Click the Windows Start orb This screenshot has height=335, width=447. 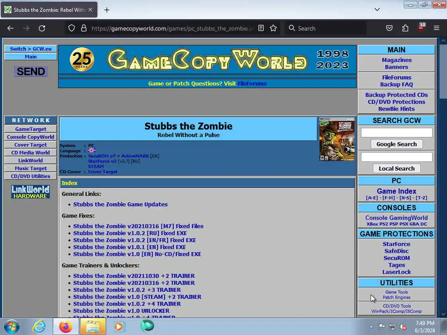pyautogui.click(x=12, y=326)
